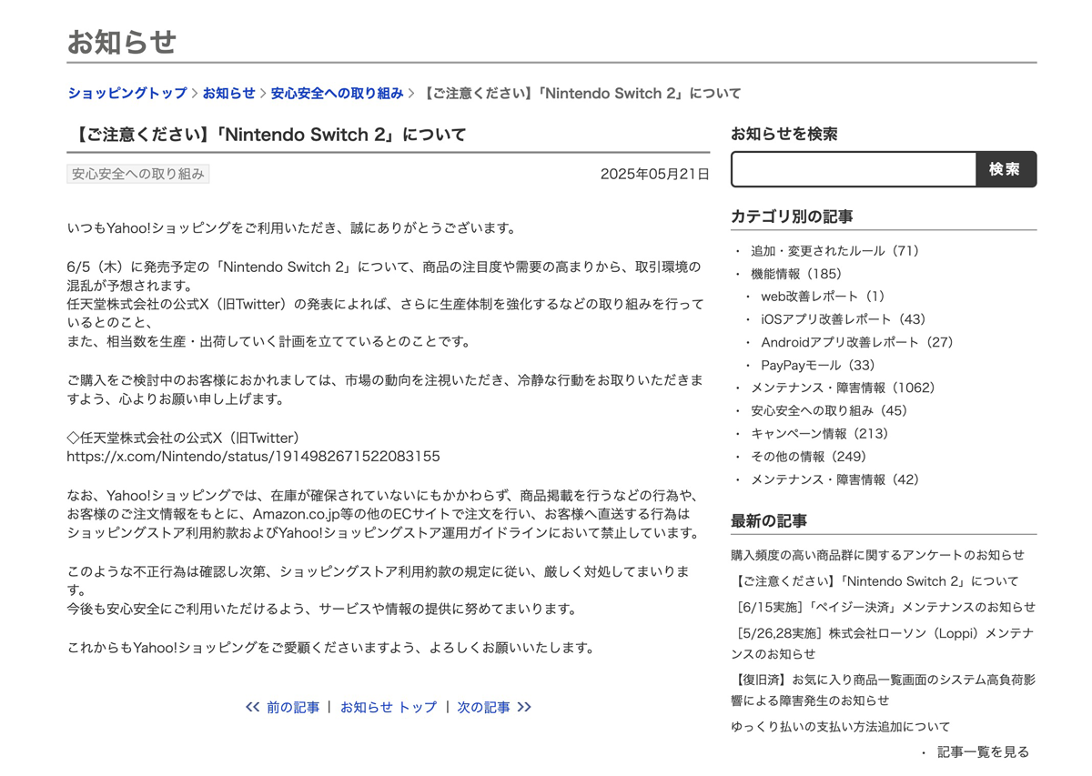Open PayPayモール（33）subcategory

tap(818, 365)
